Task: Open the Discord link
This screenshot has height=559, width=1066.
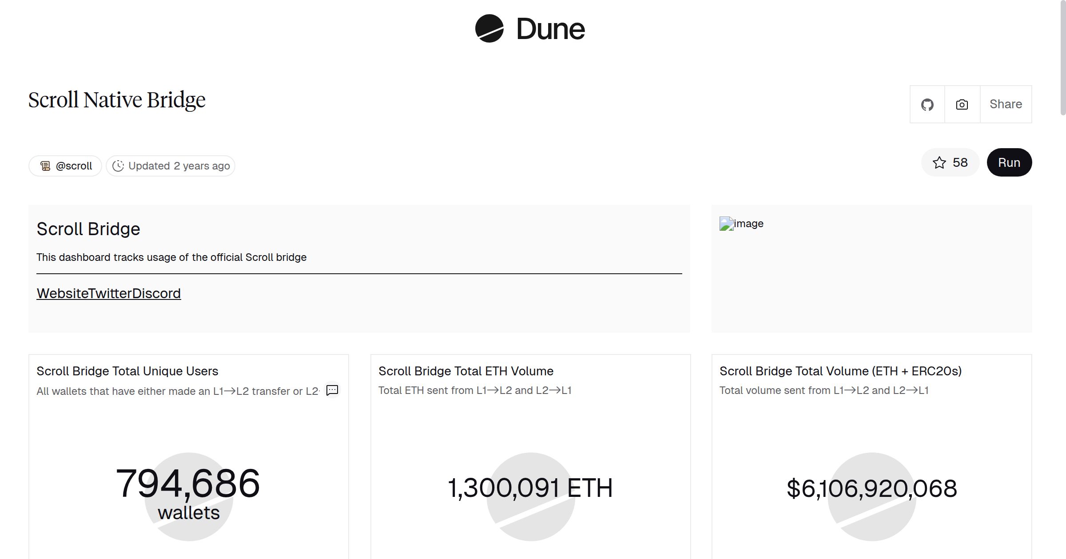Action: coord(156,293)
